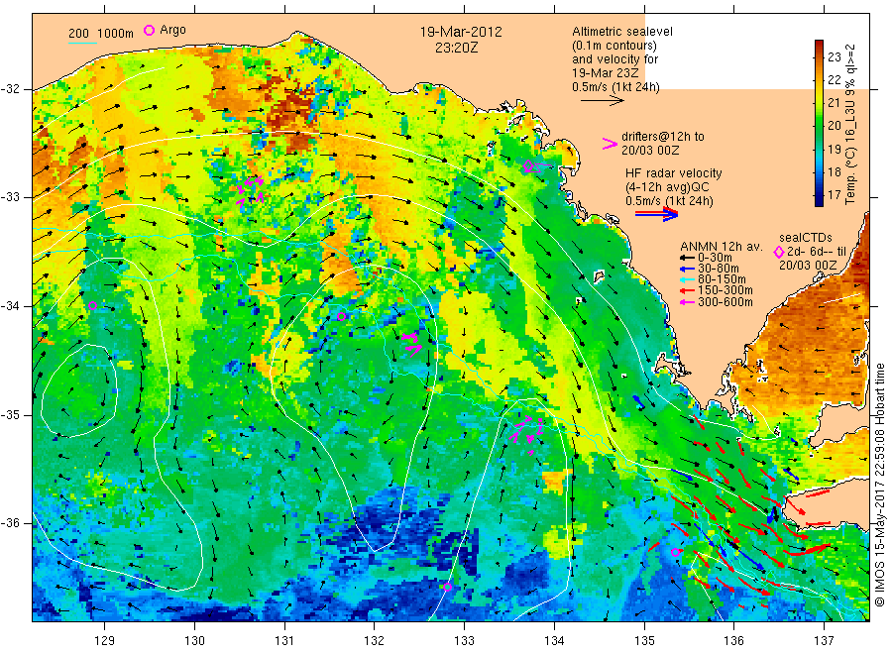Click the Argo float marker near 132.8E 36.6S

click(447, 587)
